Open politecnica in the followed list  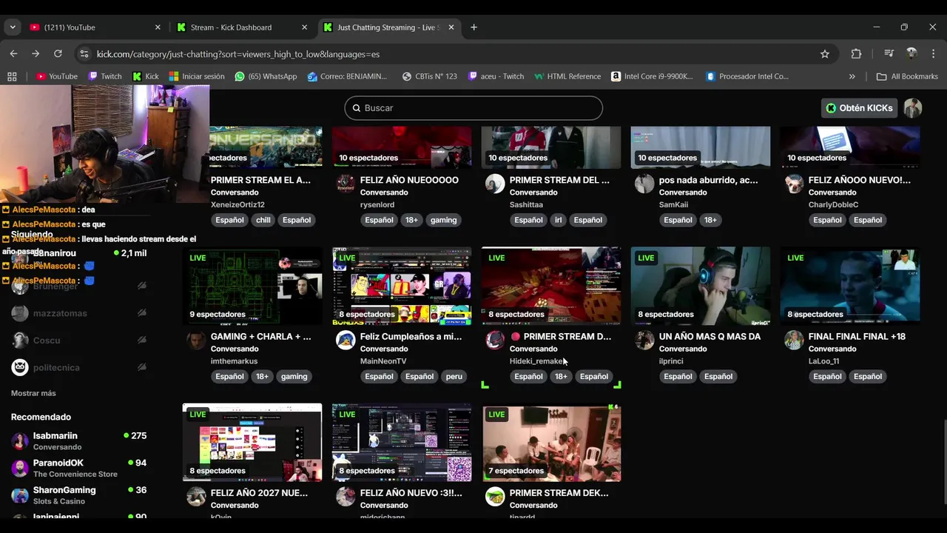pyautogui.click(x=79, y=367)
